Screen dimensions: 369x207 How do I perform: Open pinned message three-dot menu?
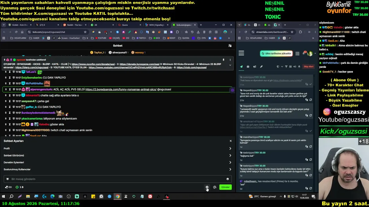pos(230,60)
